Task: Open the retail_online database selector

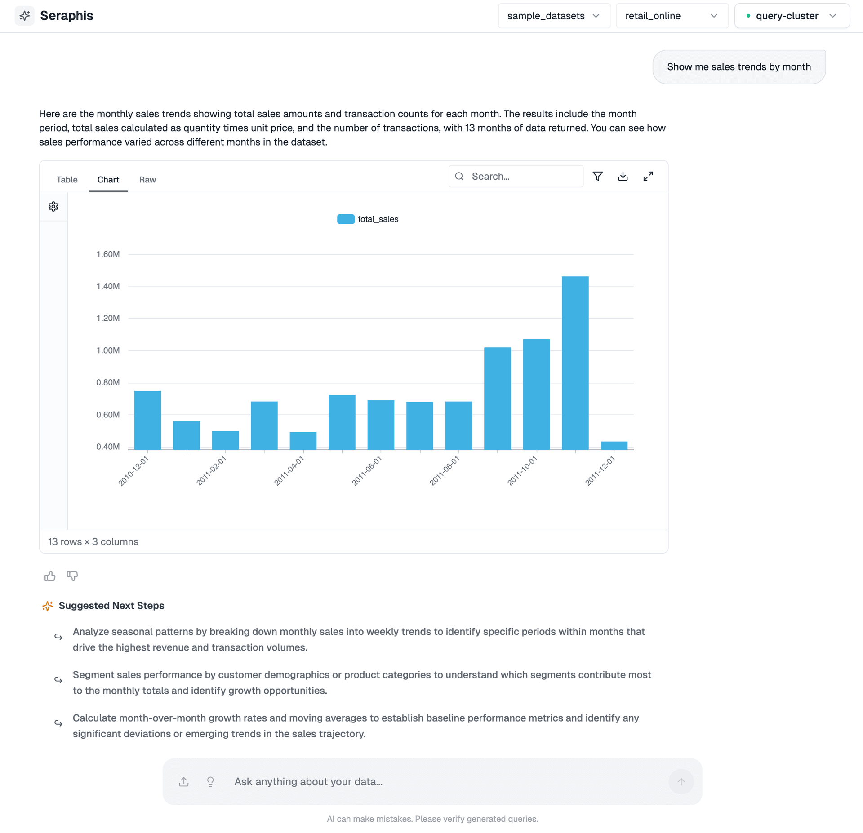Action: pyautogui.click(x=672, y=16)
